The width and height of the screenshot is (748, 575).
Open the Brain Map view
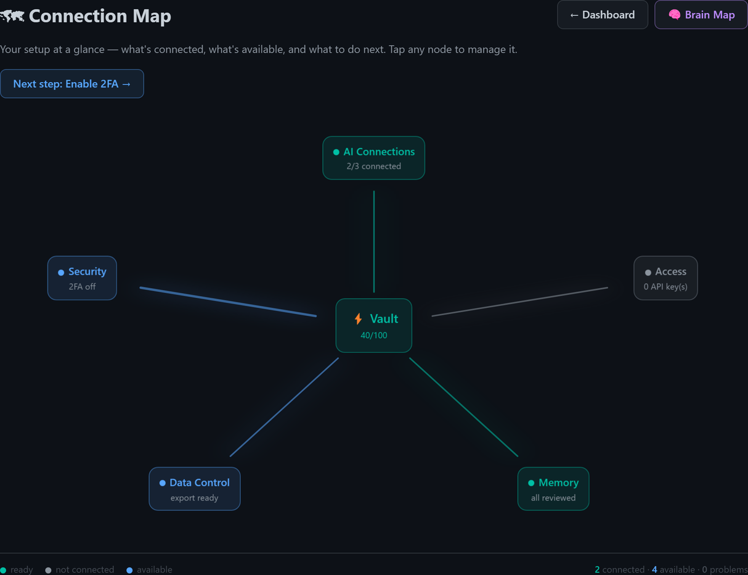tap(701, 15)
